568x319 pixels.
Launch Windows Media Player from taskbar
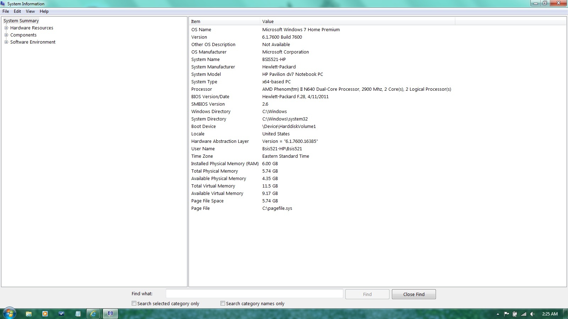[x=45, y=314]
